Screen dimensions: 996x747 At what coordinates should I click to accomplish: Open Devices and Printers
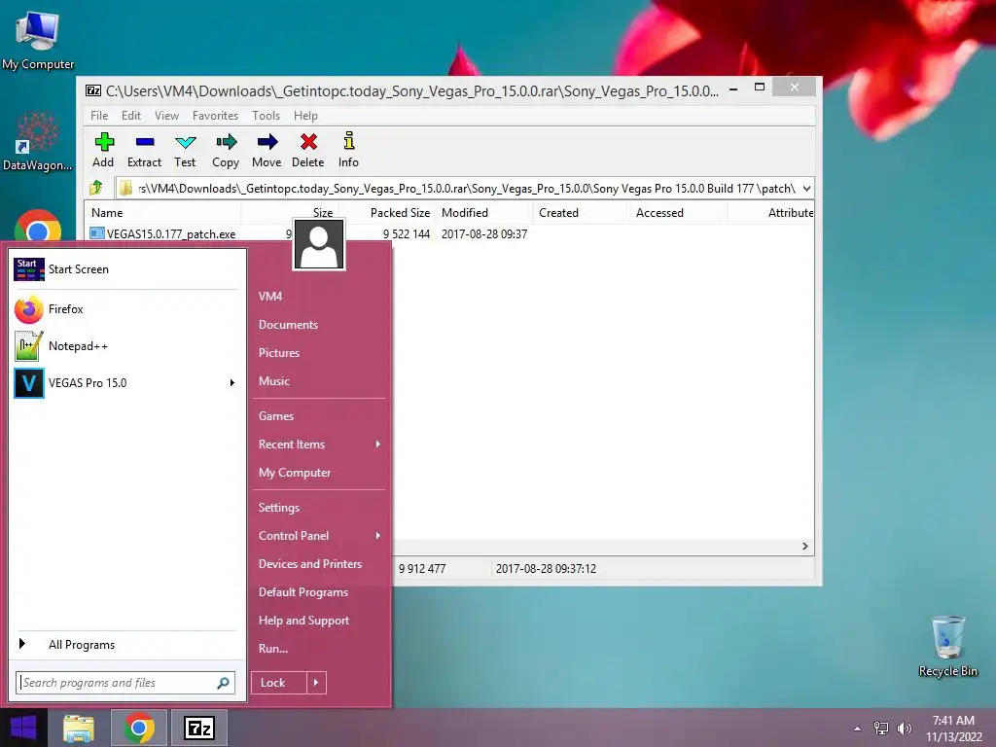(310, 564)
